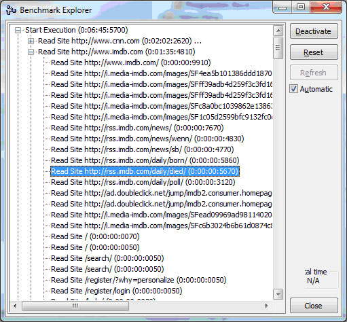Expand the www.cnn.com Read Site node
Screen dimensions: 347x322
tap(31, 41)
